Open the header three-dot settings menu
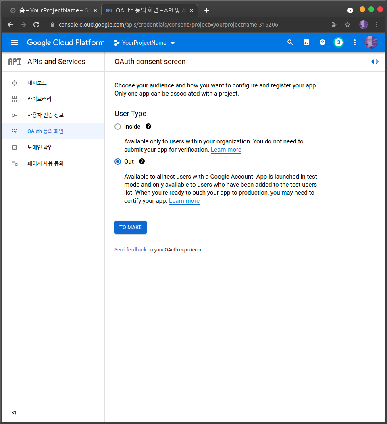The image size is (387, 424). pyautogui.click(x=354, y=42)
